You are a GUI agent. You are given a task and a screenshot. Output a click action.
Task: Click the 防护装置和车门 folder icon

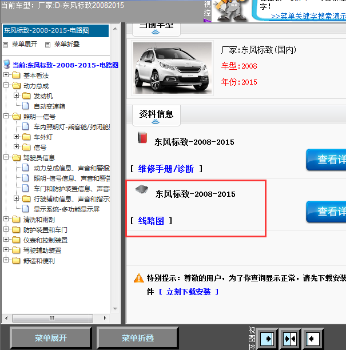[16, 230]
